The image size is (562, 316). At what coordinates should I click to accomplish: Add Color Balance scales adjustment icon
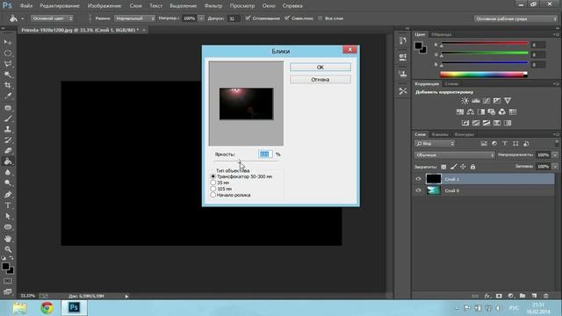[x=471, y=111]
